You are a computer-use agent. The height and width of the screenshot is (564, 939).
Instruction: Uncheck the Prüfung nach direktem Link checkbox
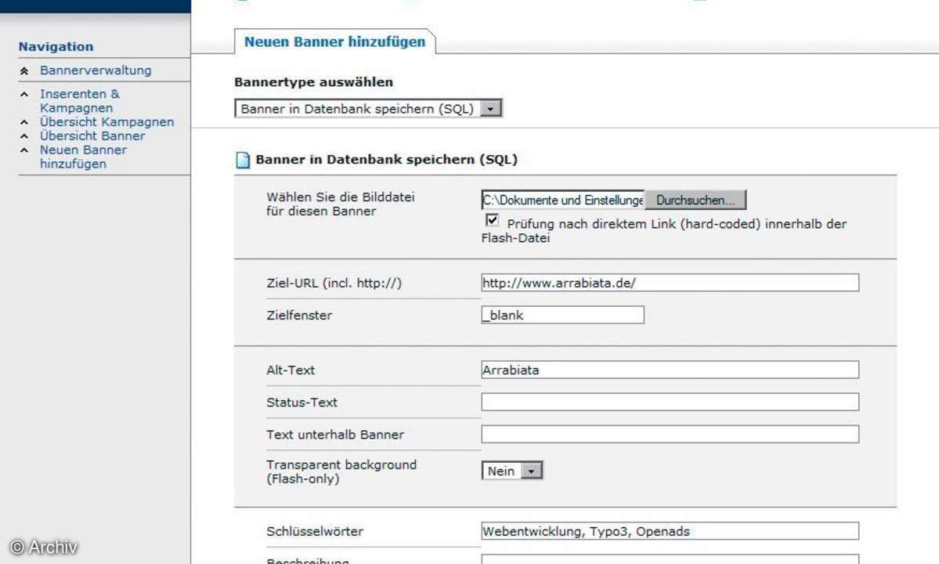point(492,222)
